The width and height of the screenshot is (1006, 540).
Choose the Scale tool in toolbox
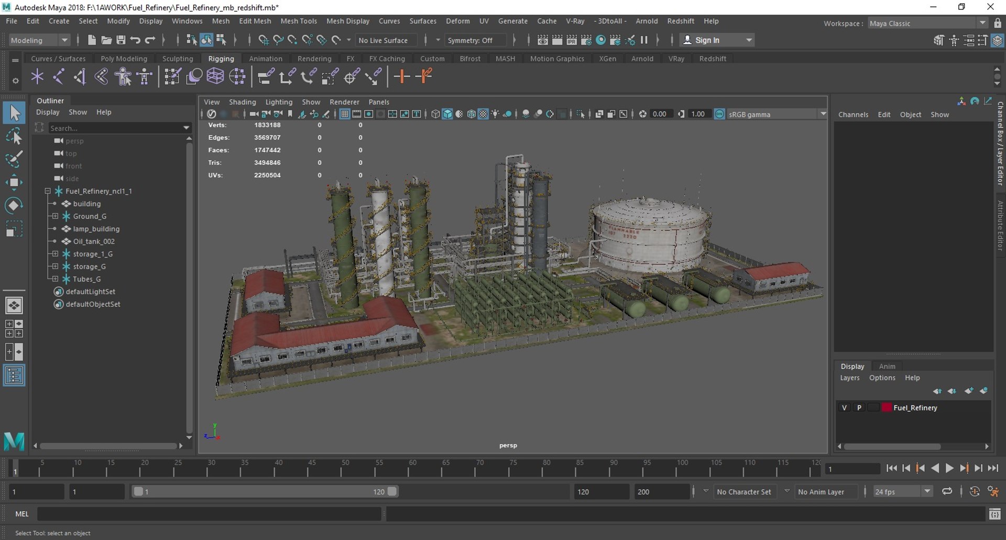[x=14, y=229]
